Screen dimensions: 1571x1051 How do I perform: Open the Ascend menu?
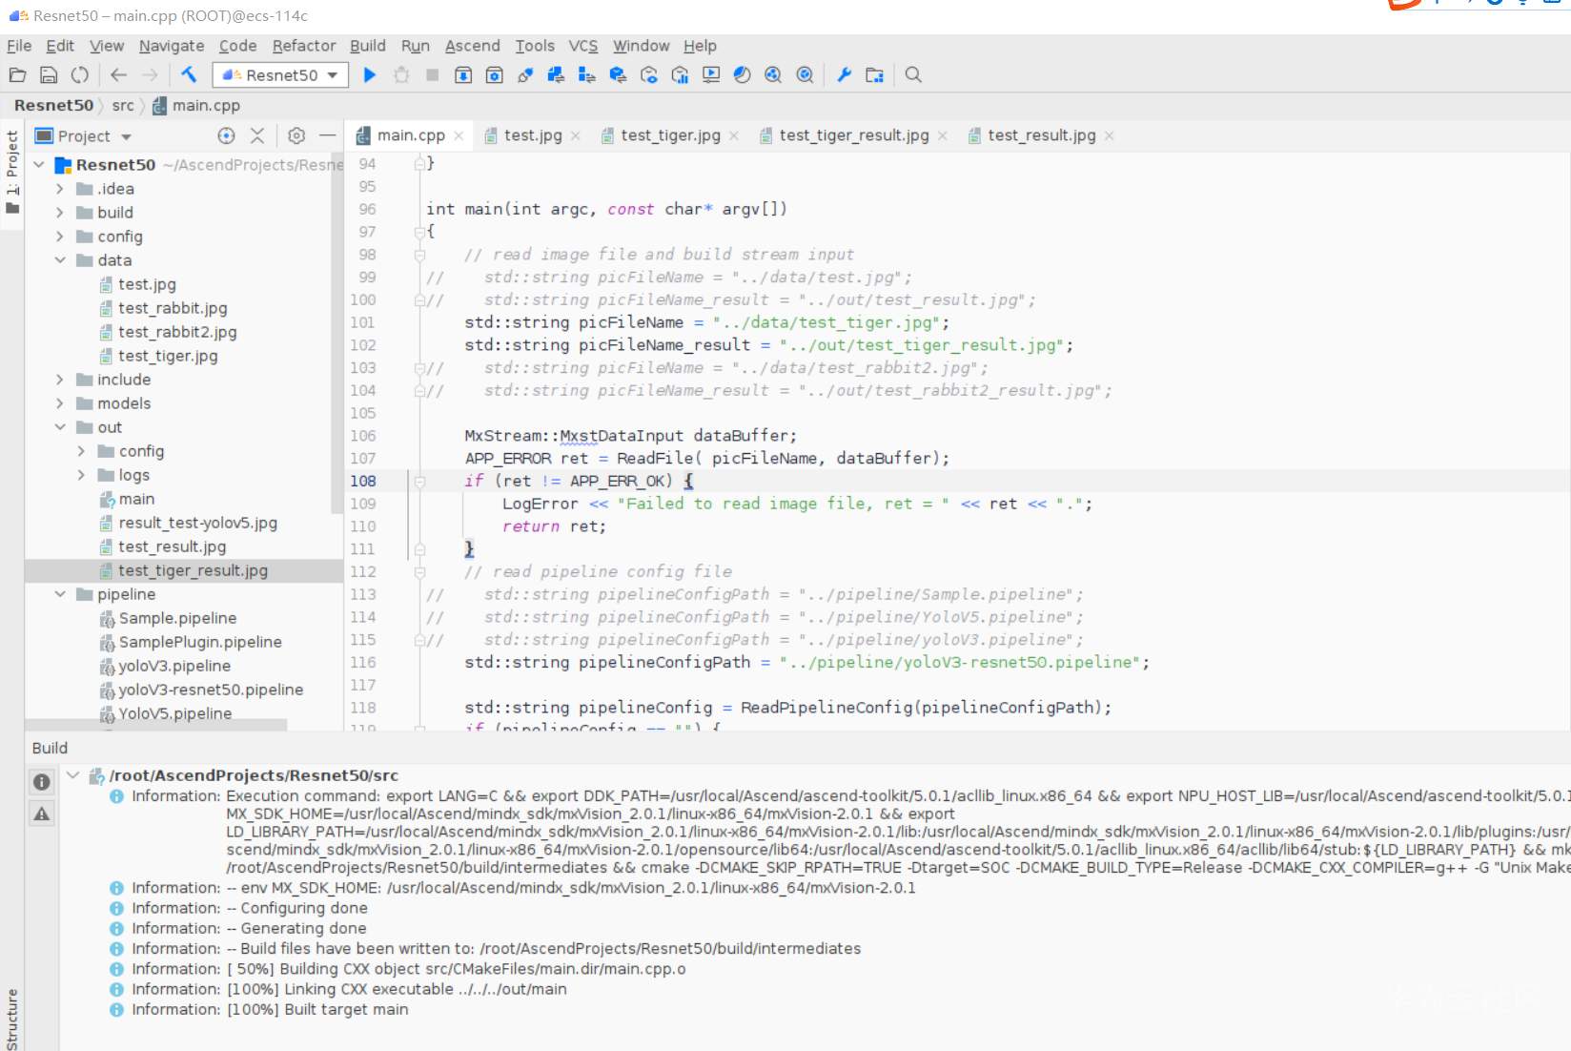click(472, 46)
